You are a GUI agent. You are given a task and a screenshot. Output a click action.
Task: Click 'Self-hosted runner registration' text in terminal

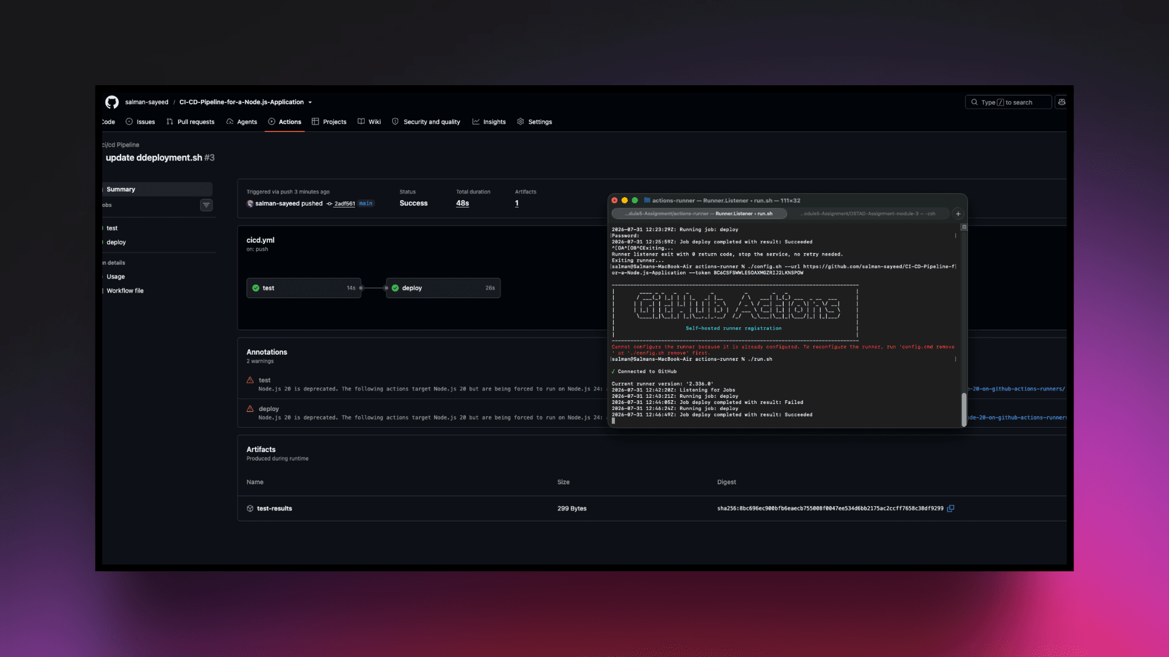tap(734, 328)
